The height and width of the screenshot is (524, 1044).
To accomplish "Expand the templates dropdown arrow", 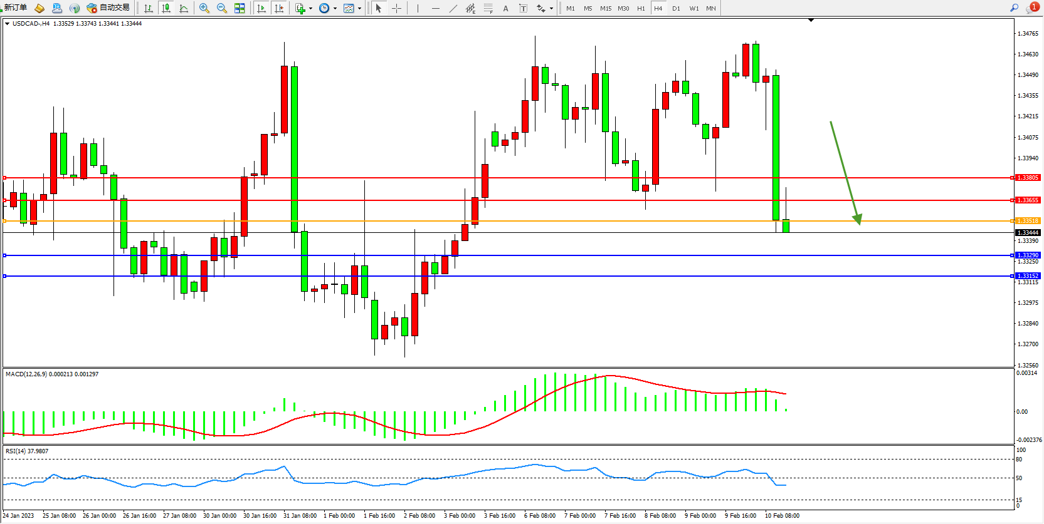I will tap(359, 9).
